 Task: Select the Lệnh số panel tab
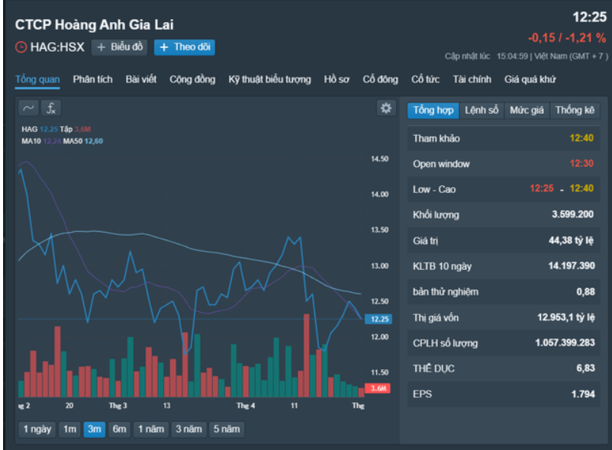pyautogui.click(x=482, y=111)
